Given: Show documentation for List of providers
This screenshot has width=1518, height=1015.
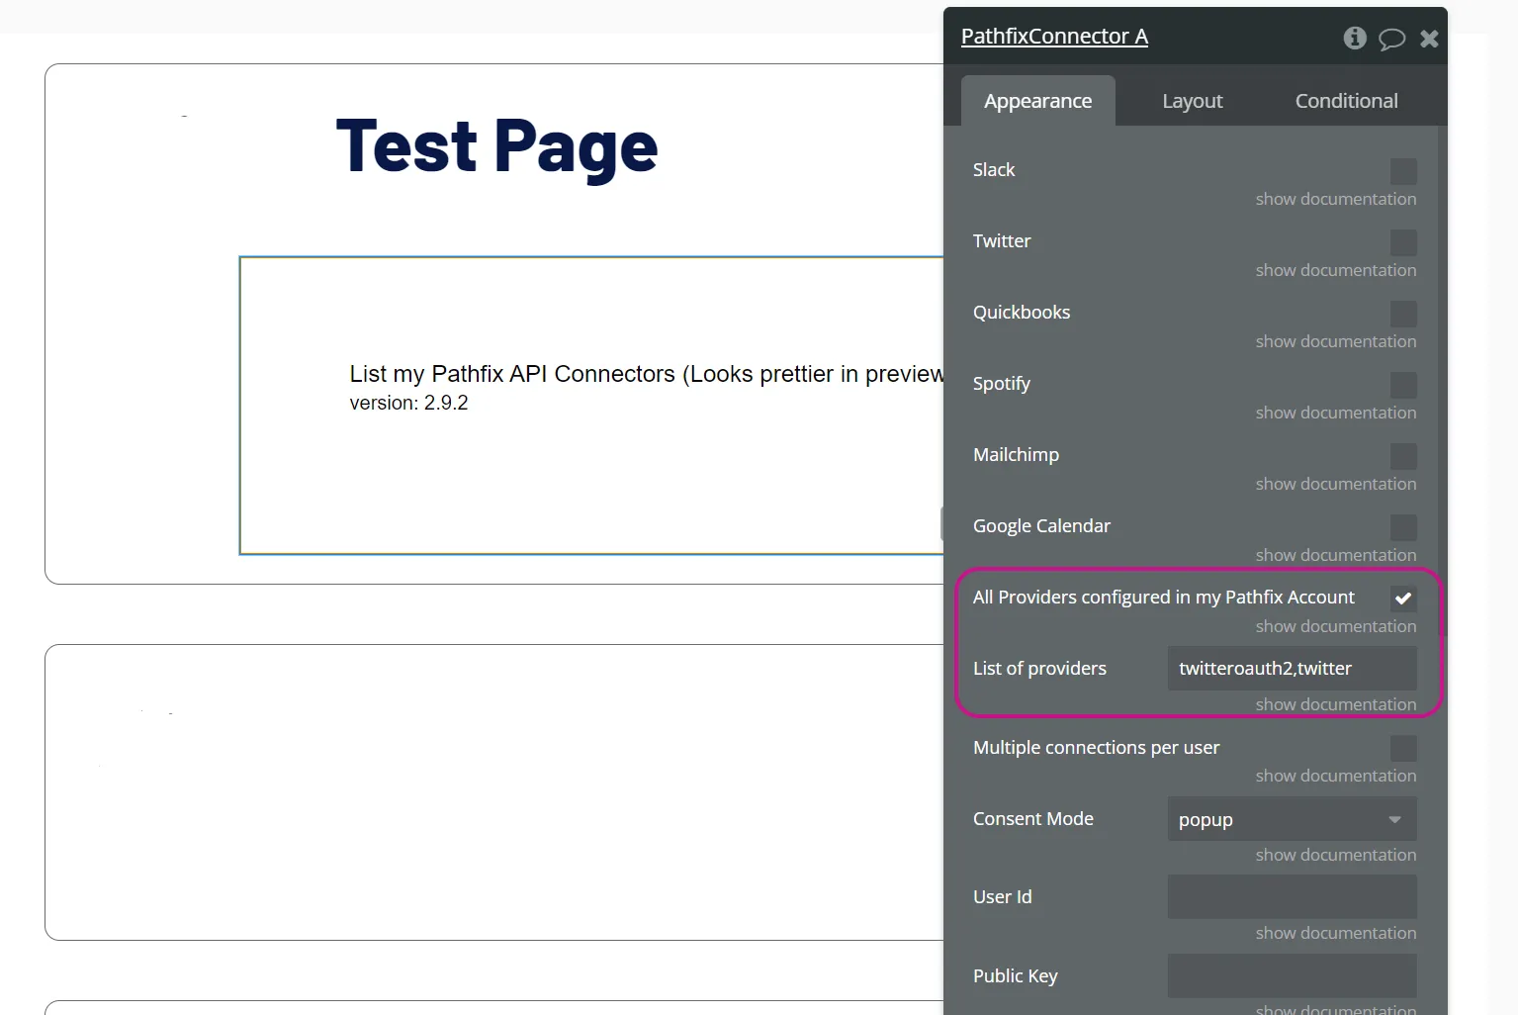Looking at the screenshot, I should pos(1336,704).
